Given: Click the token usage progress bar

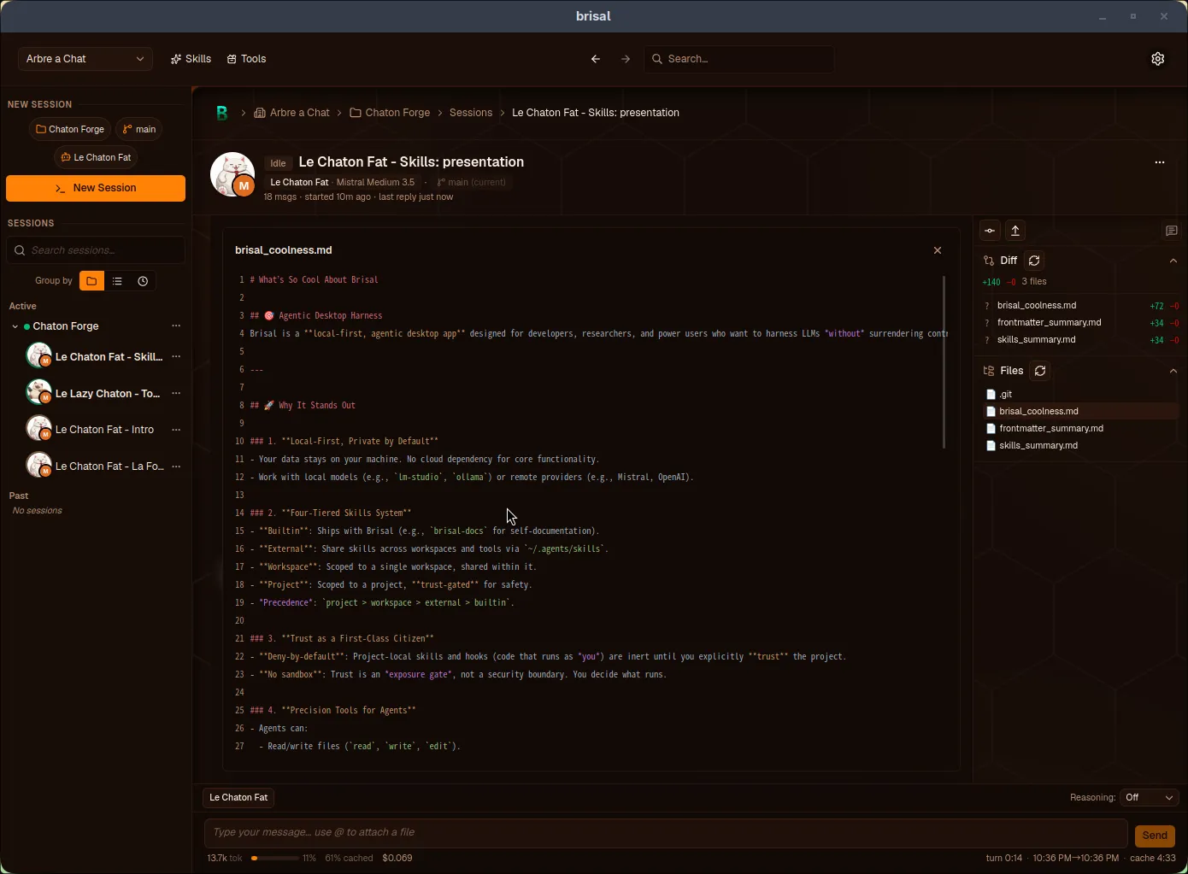Looking at the screenshot, I should (274, 858).
